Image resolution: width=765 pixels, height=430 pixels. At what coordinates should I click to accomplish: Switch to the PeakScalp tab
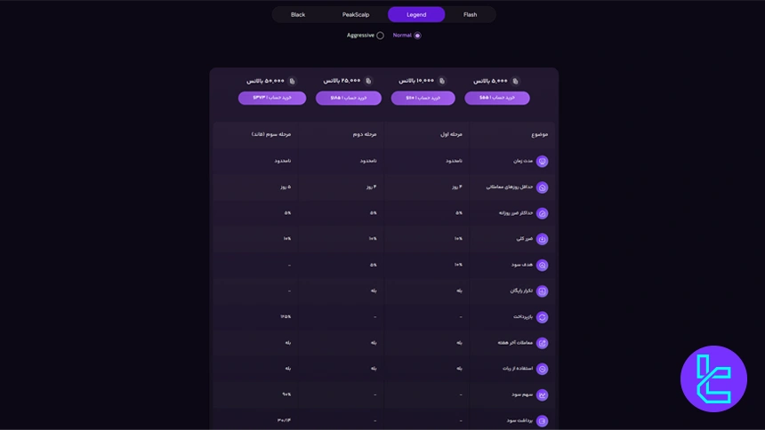coord(356,14)
